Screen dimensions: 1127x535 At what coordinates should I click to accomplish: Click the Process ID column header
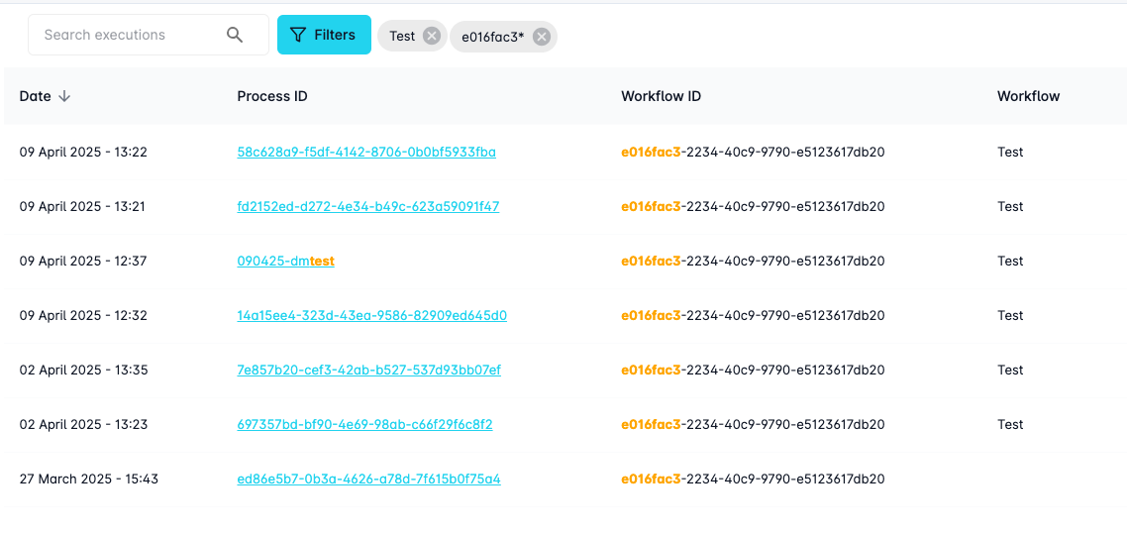click(x=272, y=96)
